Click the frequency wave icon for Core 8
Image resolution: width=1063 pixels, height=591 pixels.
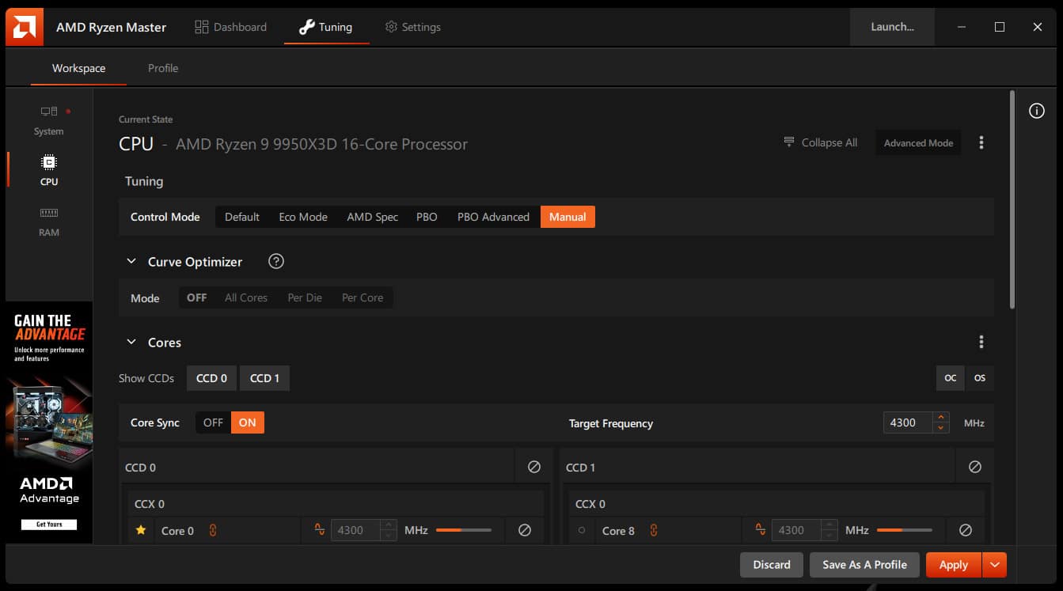761,530
